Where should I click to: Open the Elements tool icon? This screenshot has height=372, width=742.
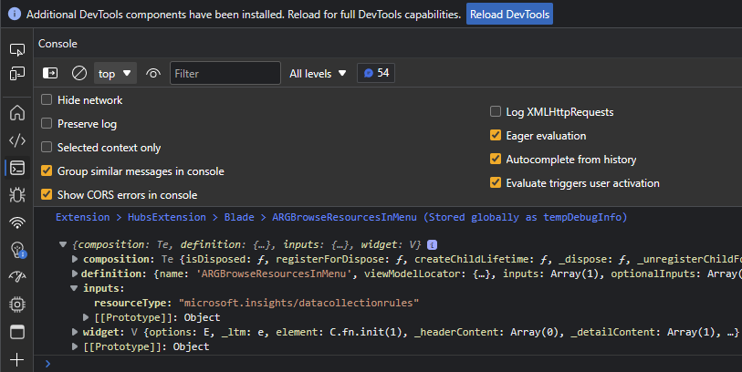click(x=17, y=139)
